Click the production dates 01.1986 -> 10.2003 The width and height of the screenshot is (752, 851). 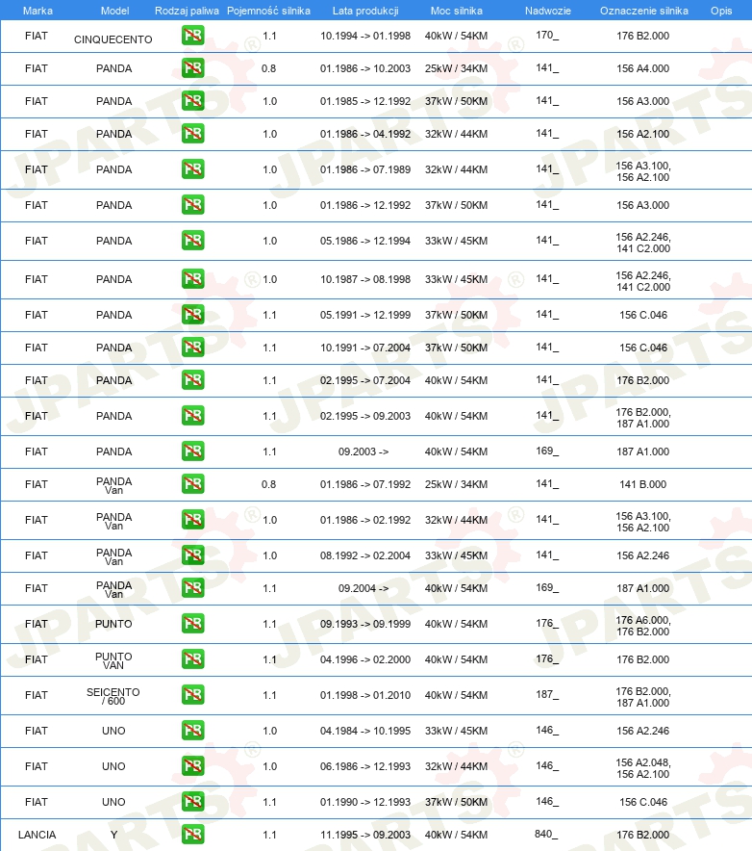(x=364, y=68)
